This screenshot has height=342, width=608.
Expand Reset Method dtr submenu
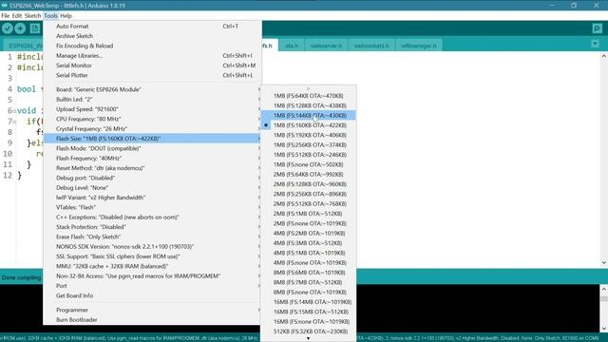coord(152,168)
